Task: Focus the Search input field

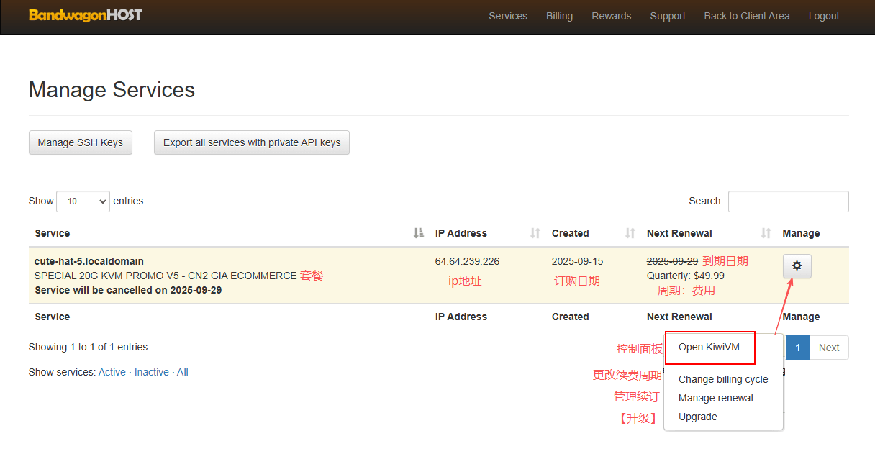Action: click(788, 201)
